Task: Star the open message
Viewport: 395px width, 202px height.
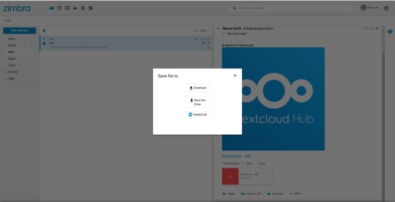Action: pyautogui.click(x=377, y=28)
